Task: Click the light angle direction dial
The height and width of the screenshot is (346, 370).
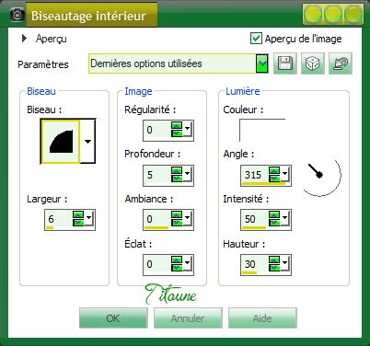Action: pyautogui.click(x=320, y=176)
